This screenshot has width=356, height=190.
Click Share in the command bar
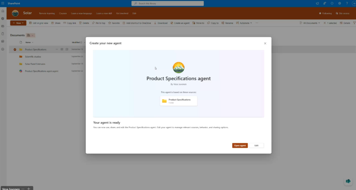pyautogui.click(x=56, y=23)
